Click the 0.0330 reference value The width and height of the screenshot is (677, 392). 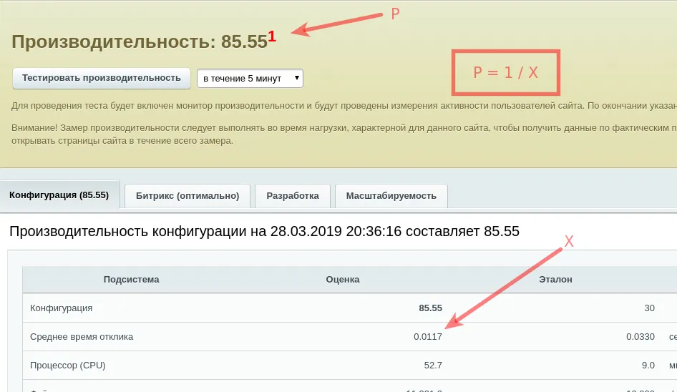click(640, 336)
